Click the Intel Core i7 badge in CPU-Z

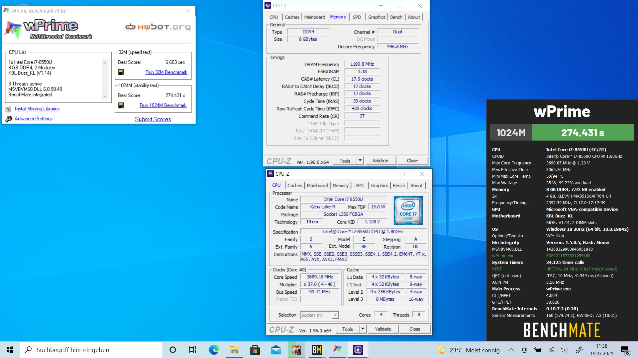[x=408, y=210]
